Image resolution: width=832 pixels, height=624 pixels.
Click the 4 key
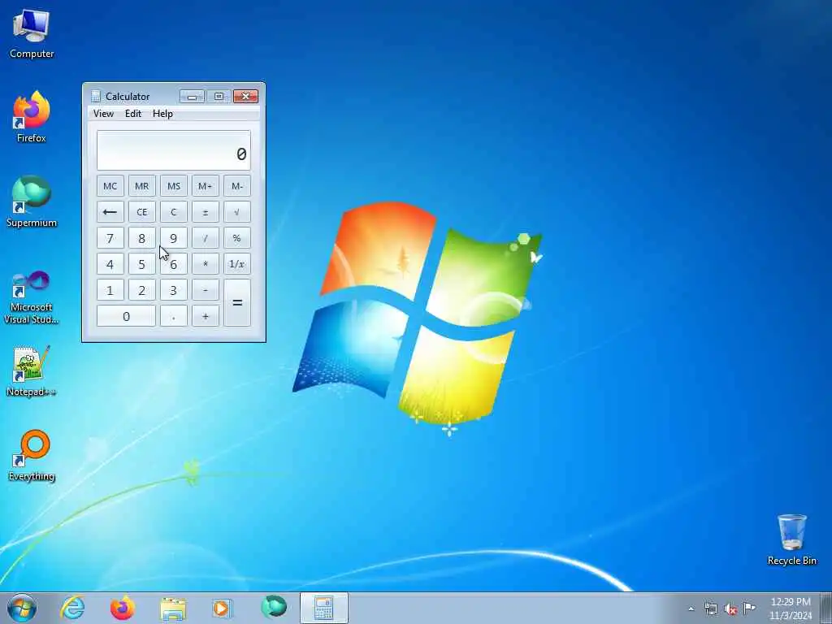tap(110, 264)
